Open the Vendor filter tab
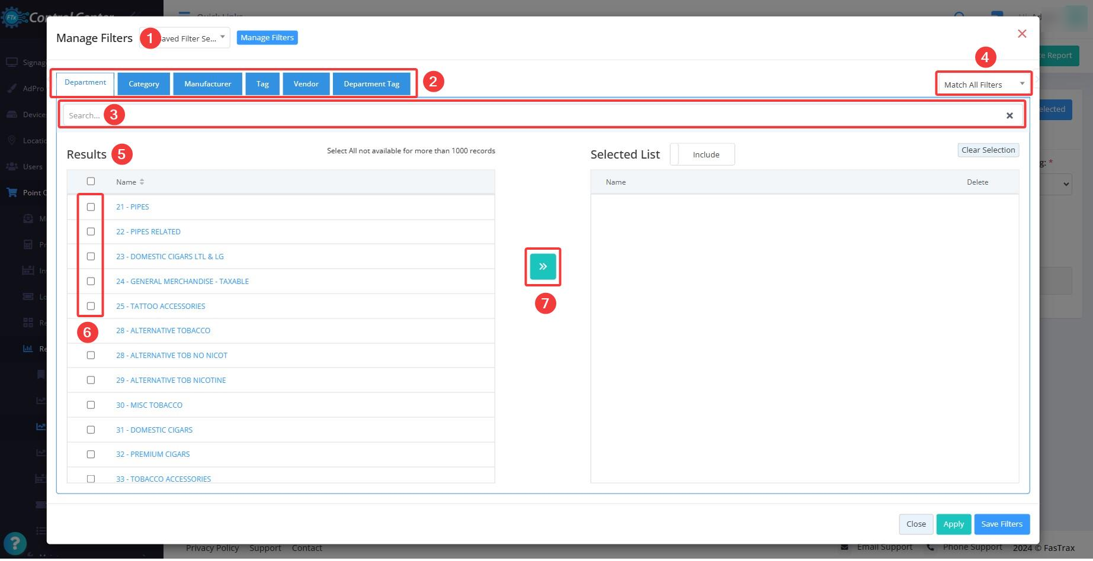The image size is (1093, 561). click(x=306, y=84)
